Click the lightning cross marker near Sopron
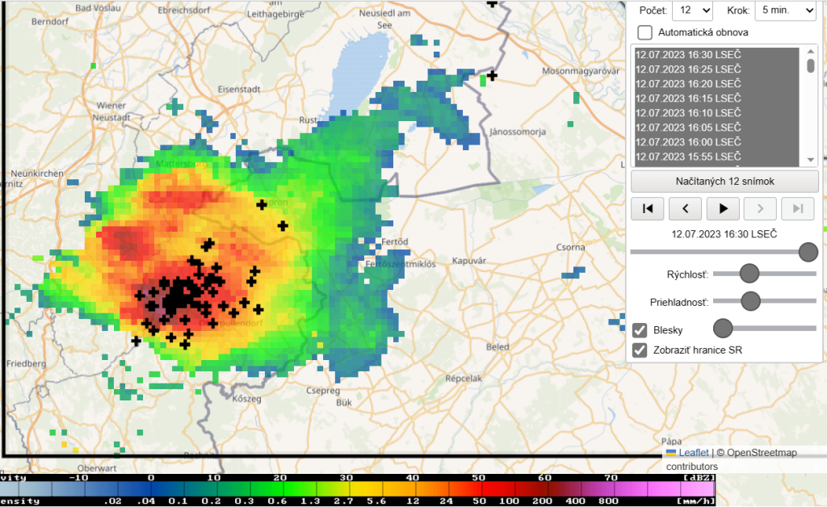This screenshot has height=507, width=827. click(262, 204)
